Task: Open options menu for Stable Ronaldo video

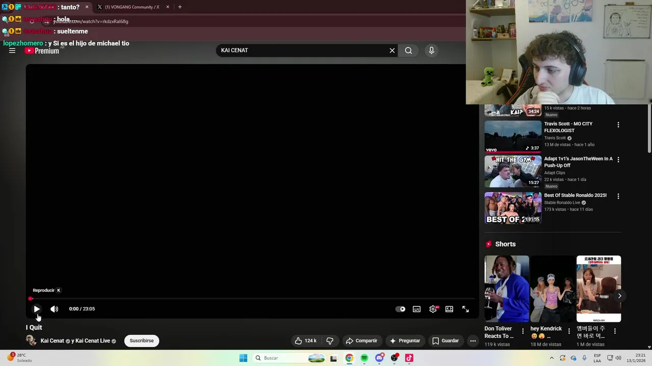Action: pos(618,196)
